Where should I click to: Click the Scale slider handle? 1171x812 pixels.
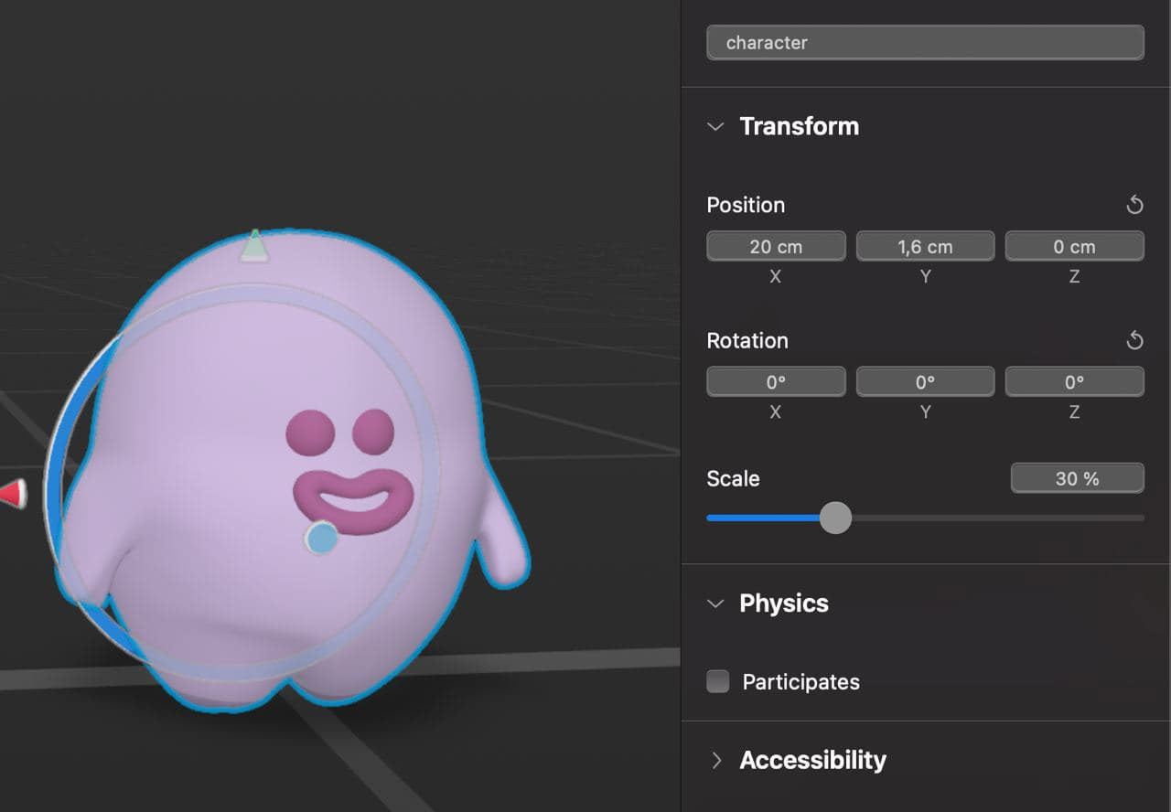[835, 518]
